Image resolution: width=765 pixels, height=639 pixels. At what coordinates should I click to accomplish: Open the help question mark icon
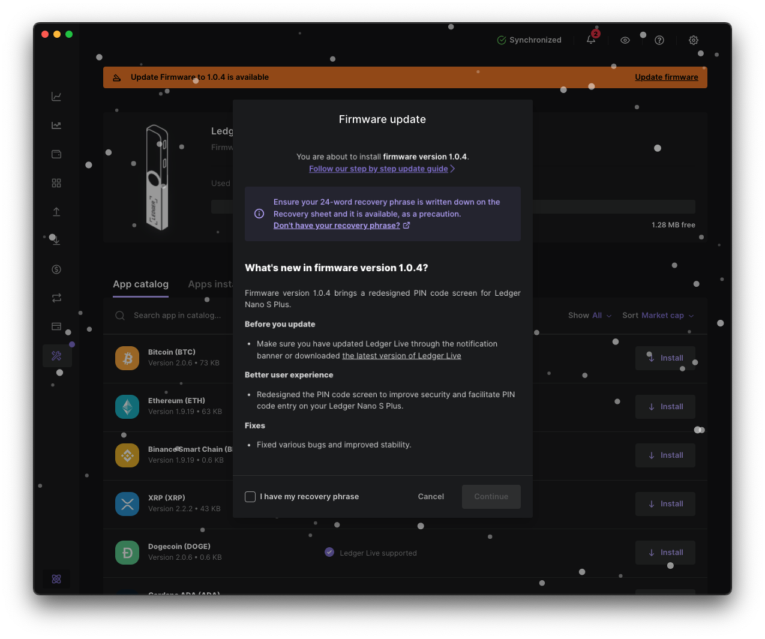pyautogui.click(x=659, y=40)
